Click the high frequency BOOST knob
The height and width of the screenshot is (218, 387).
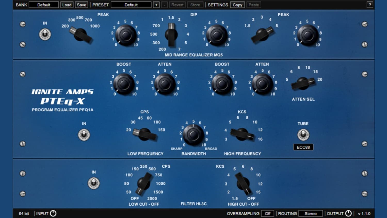pyautogui.click(x=222, y=84)
